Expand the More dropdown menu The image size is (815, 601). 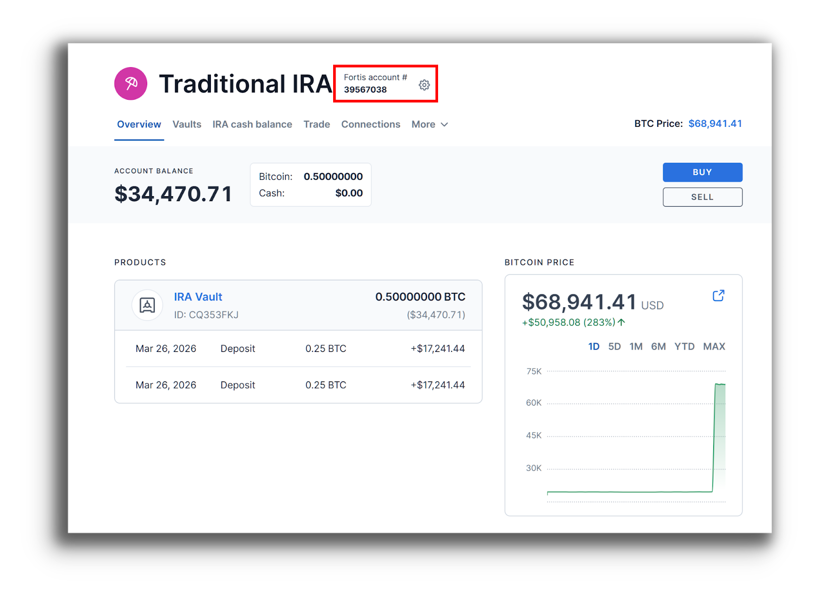tap(429, 124)
